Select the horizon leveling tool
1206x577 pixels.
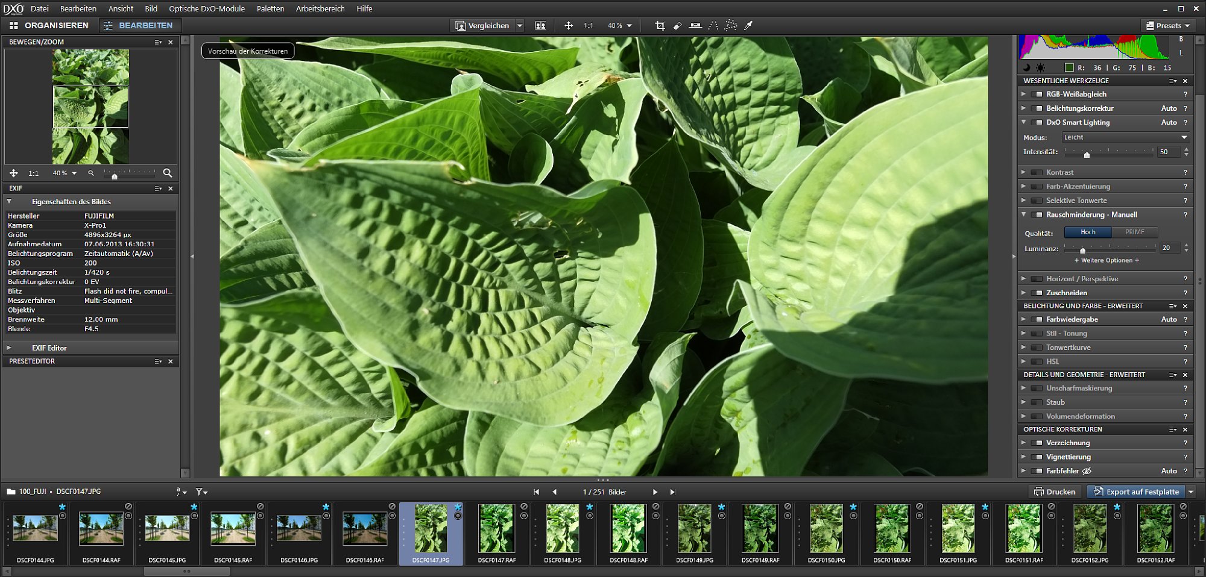(x=695, y=26)
